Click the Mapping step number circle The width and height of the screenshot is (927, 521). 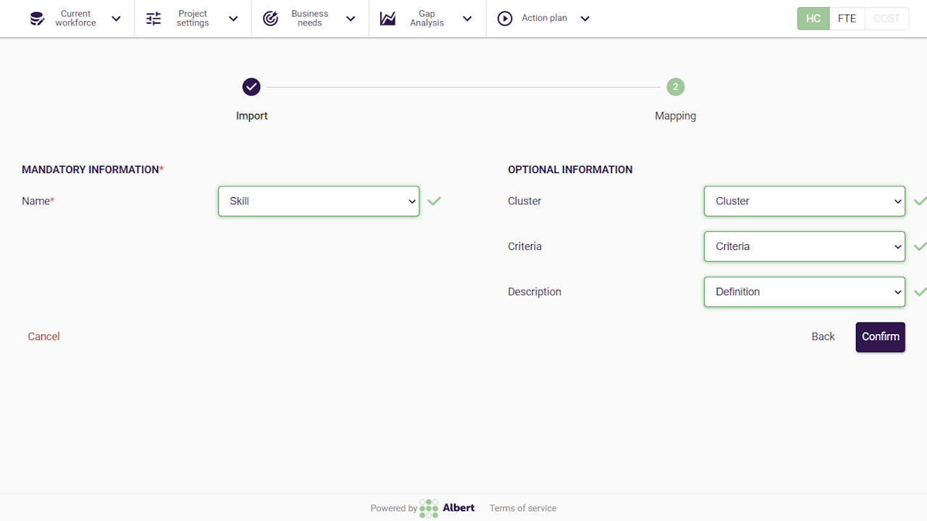coord(675,87)
